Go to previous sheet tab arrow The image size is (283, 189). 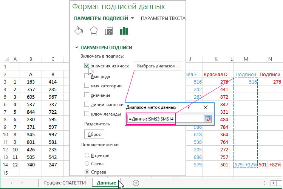pos(11,183)
